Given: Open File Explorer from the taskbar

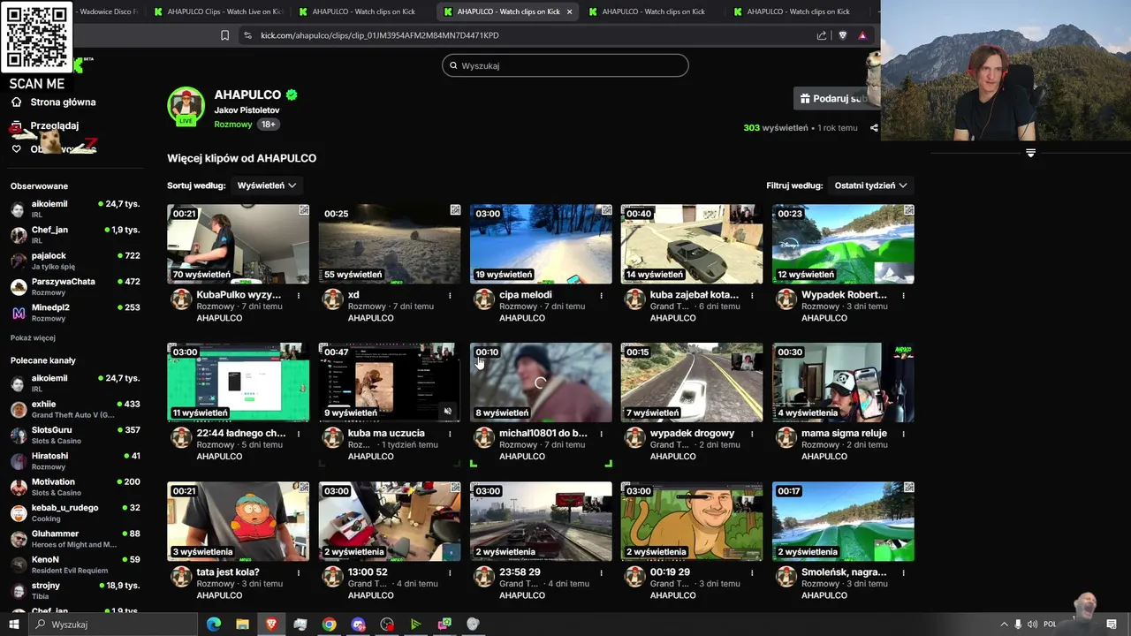Looking at the screenshot, I should pyautogui.click(x=242, y=625).
